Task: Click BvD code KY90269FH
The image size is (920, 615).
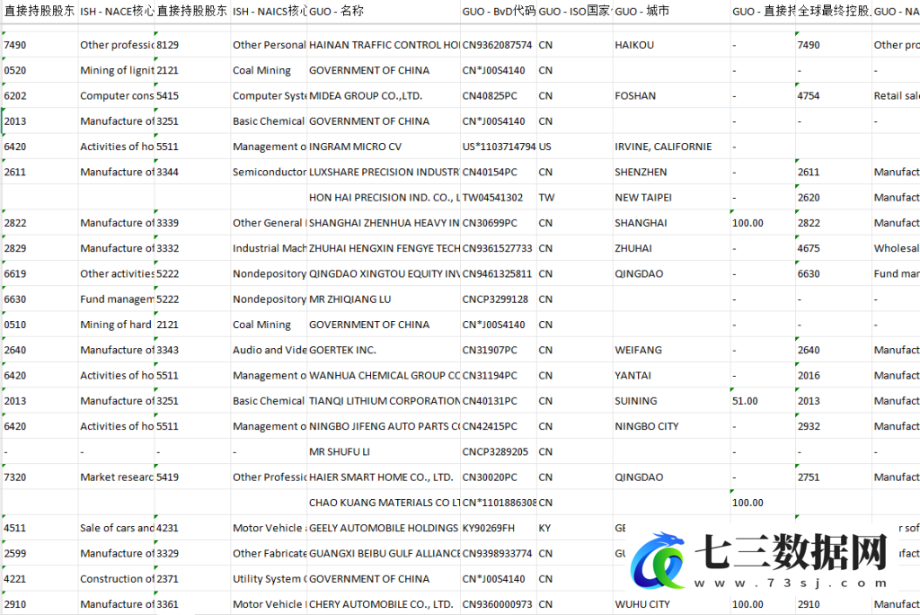Action: click(499, 528)
